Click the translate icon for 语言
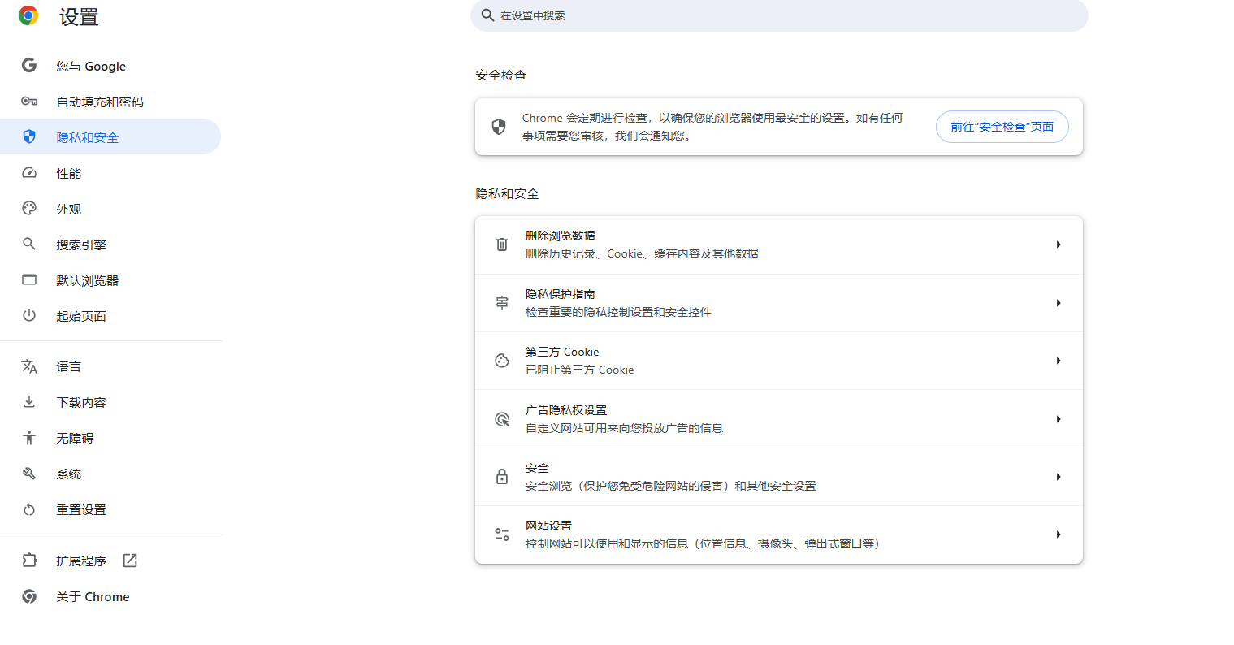1234x645 pixels. tap(29, 366)
